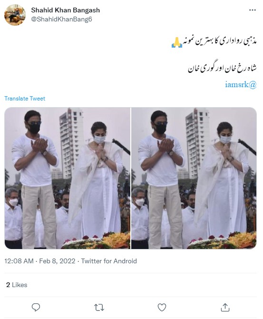The image size is (263, 319).
Task: Open the three-dot more options menu
Action: [252, 10]
